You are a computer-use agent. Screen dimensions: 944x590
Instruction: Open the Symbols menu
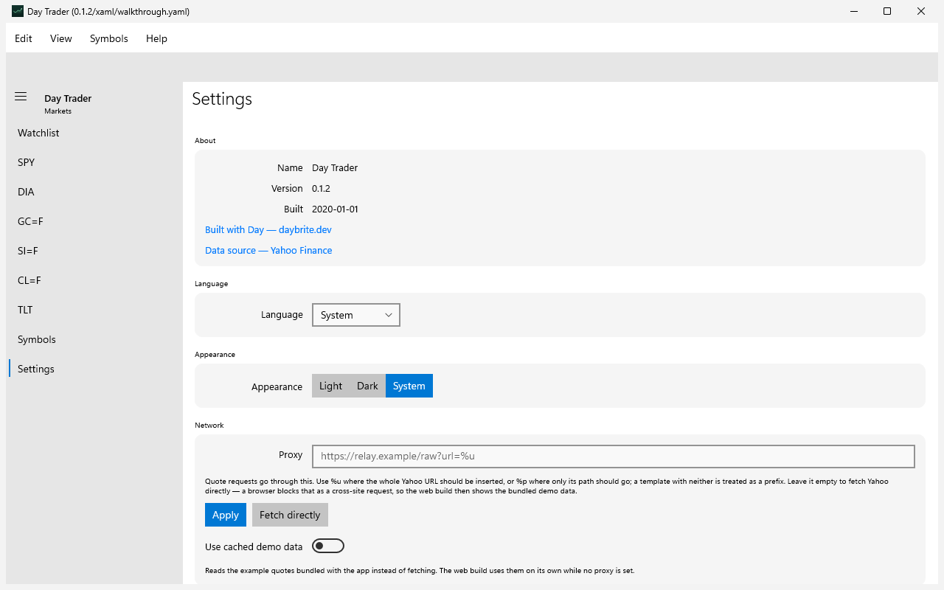[109, 38]
